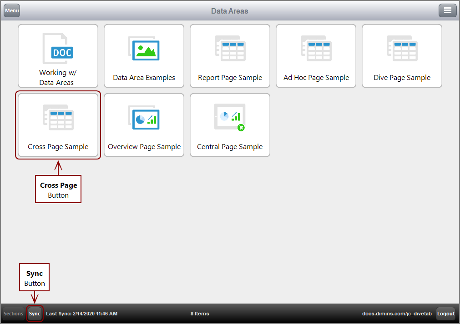Open the hamburger menu at top right

pos(448,10)
